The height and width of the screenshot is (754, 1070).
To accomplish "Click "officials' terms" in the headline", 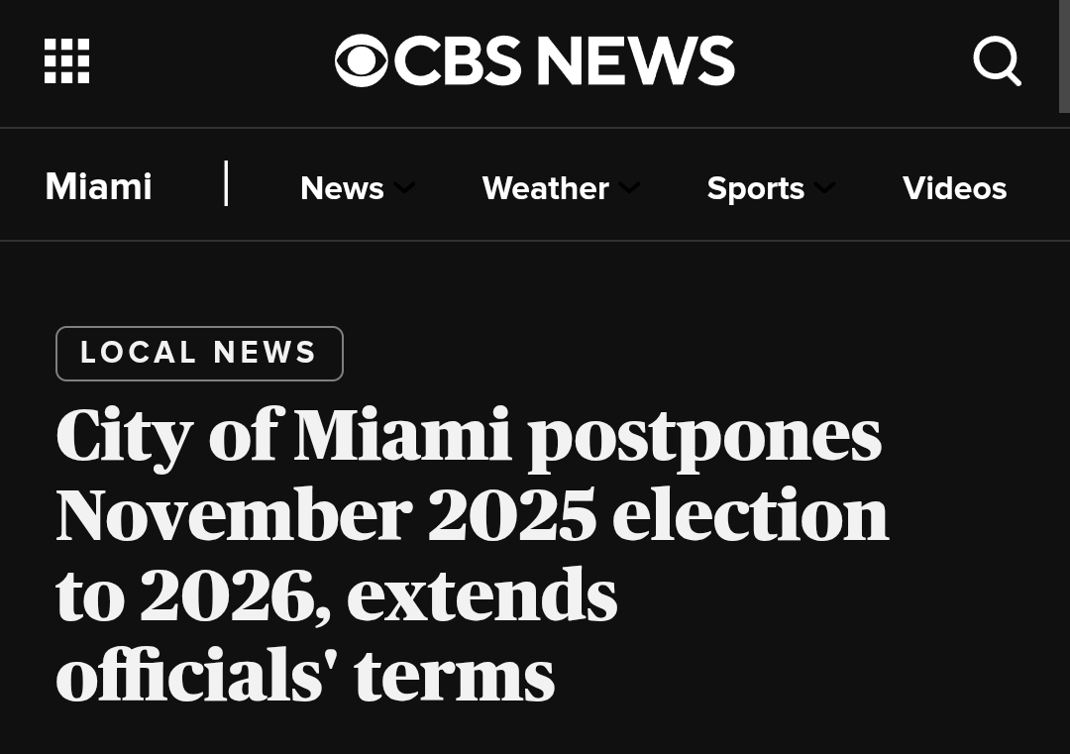I will point(304,676).
